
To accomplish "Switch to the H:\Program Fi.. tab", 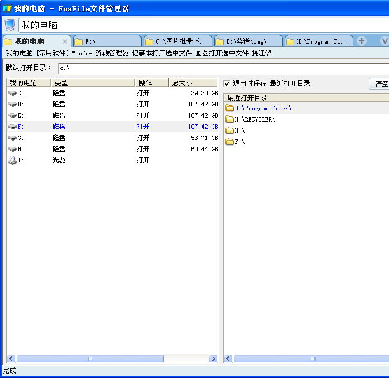I will click(x=319, y=41).
